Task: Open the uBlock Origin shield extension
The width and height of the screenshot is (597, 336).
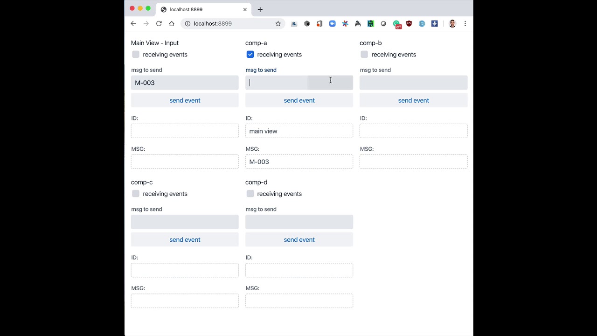Action: (x=409, y=23)
